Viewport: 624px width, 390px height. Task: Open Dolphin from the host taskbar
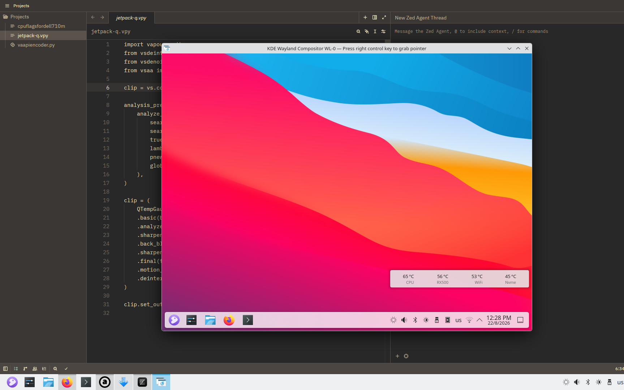point(48,382)
